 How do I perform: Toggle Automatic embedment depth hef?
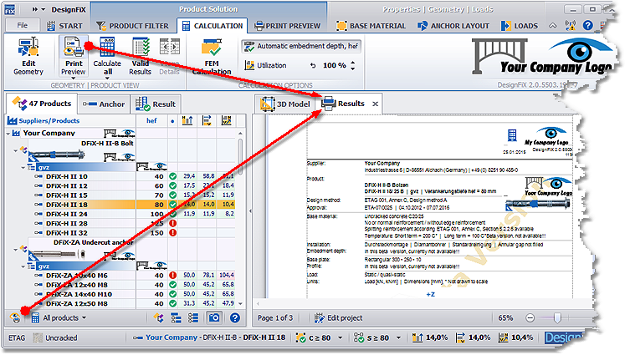[x=301, y=46]
